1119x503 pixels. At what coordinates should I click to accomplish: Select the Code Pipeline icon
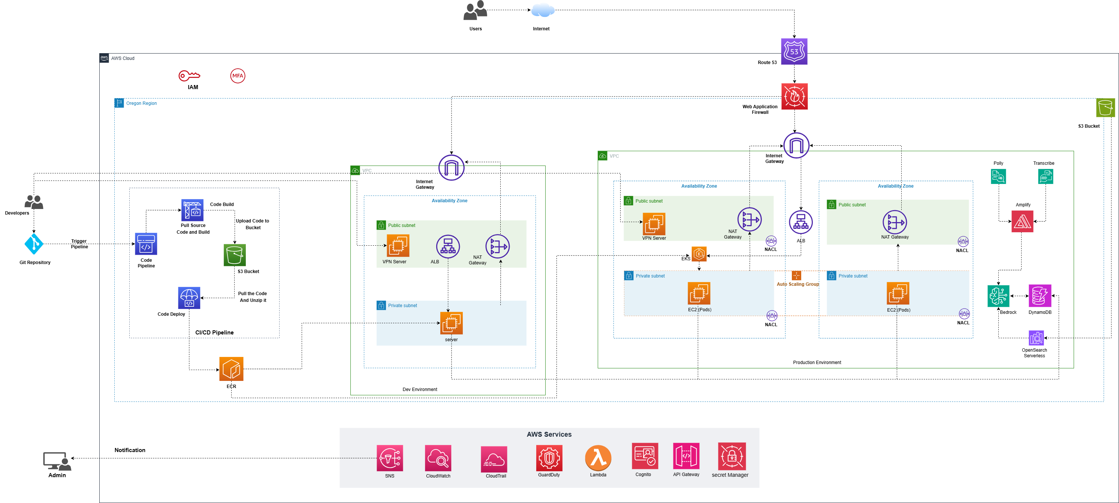click(146, 244)
